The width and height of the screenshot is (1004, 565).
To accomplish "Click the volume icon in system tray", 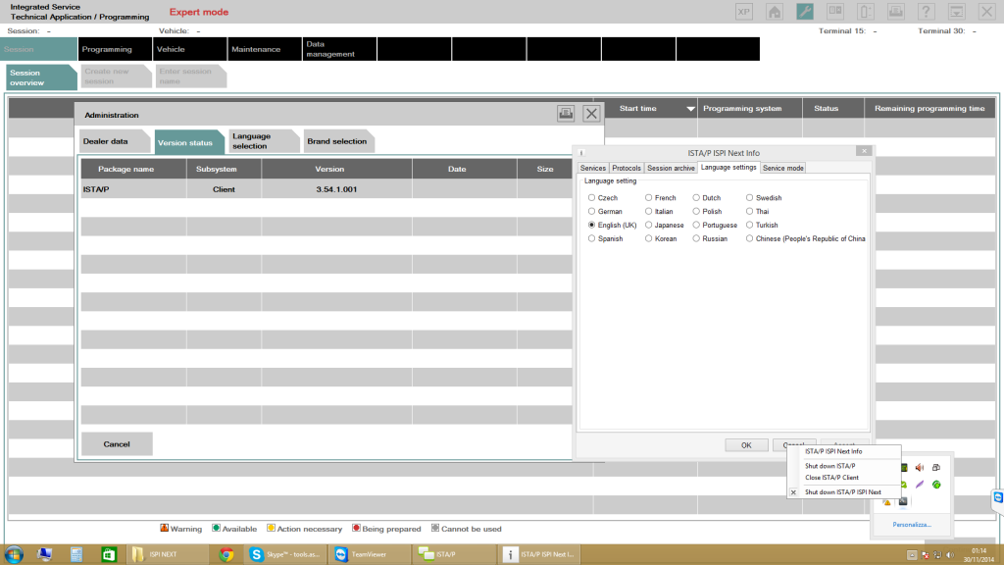I will 950,555.
